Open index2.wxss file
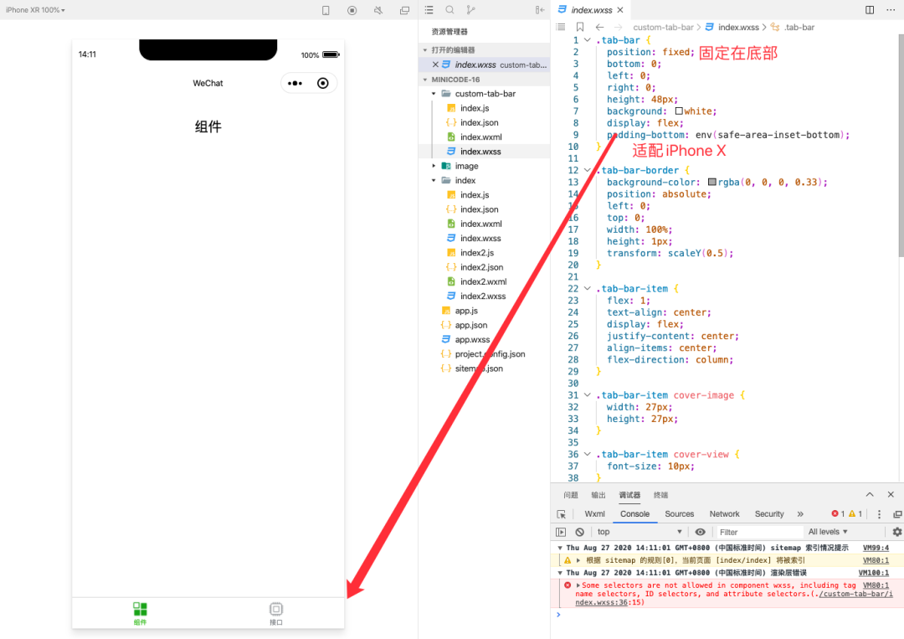The image size is (904, 639). click(485, 296)
